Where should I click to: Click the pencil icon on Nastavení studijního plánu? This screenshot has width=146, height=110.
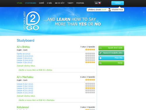100,53
